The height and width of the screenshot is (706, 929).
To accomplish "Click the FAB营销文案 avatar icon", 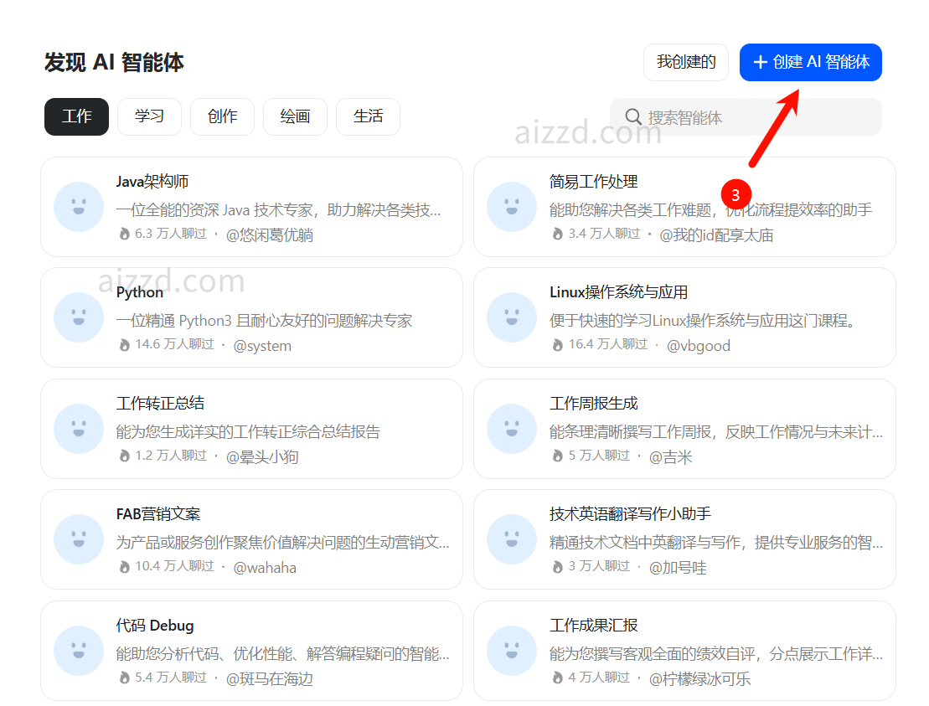I will click(78, 539).
